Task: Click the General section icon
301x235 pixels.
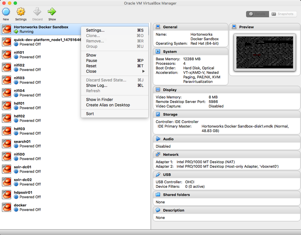Action: [x=157, y=27]
